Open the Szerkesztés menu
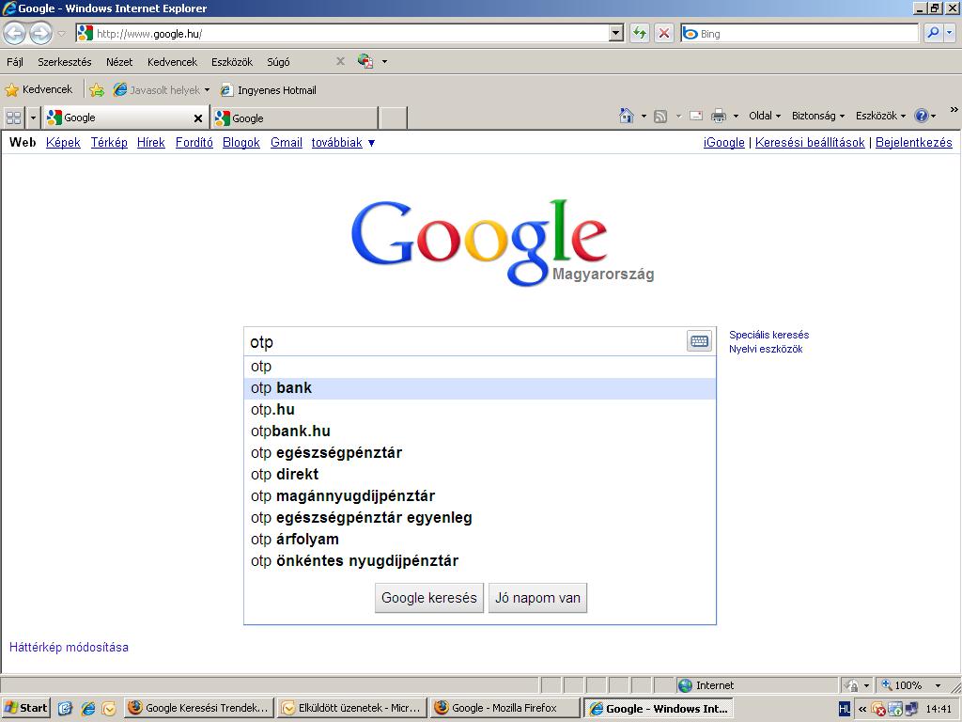The height and width of the screenshot is (722, 962). (64, 62)
